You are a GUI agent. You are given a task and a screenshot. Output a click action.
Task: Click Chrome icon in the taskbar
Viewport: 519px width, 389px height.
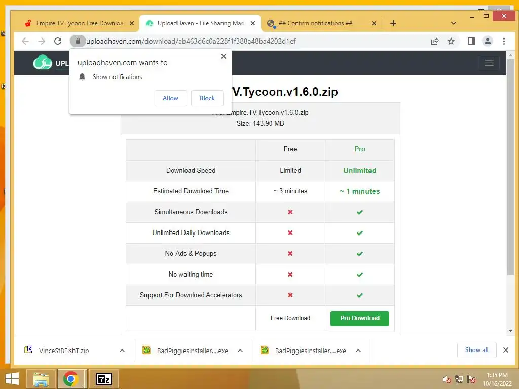pyautogui.click(x=71, y=379)
